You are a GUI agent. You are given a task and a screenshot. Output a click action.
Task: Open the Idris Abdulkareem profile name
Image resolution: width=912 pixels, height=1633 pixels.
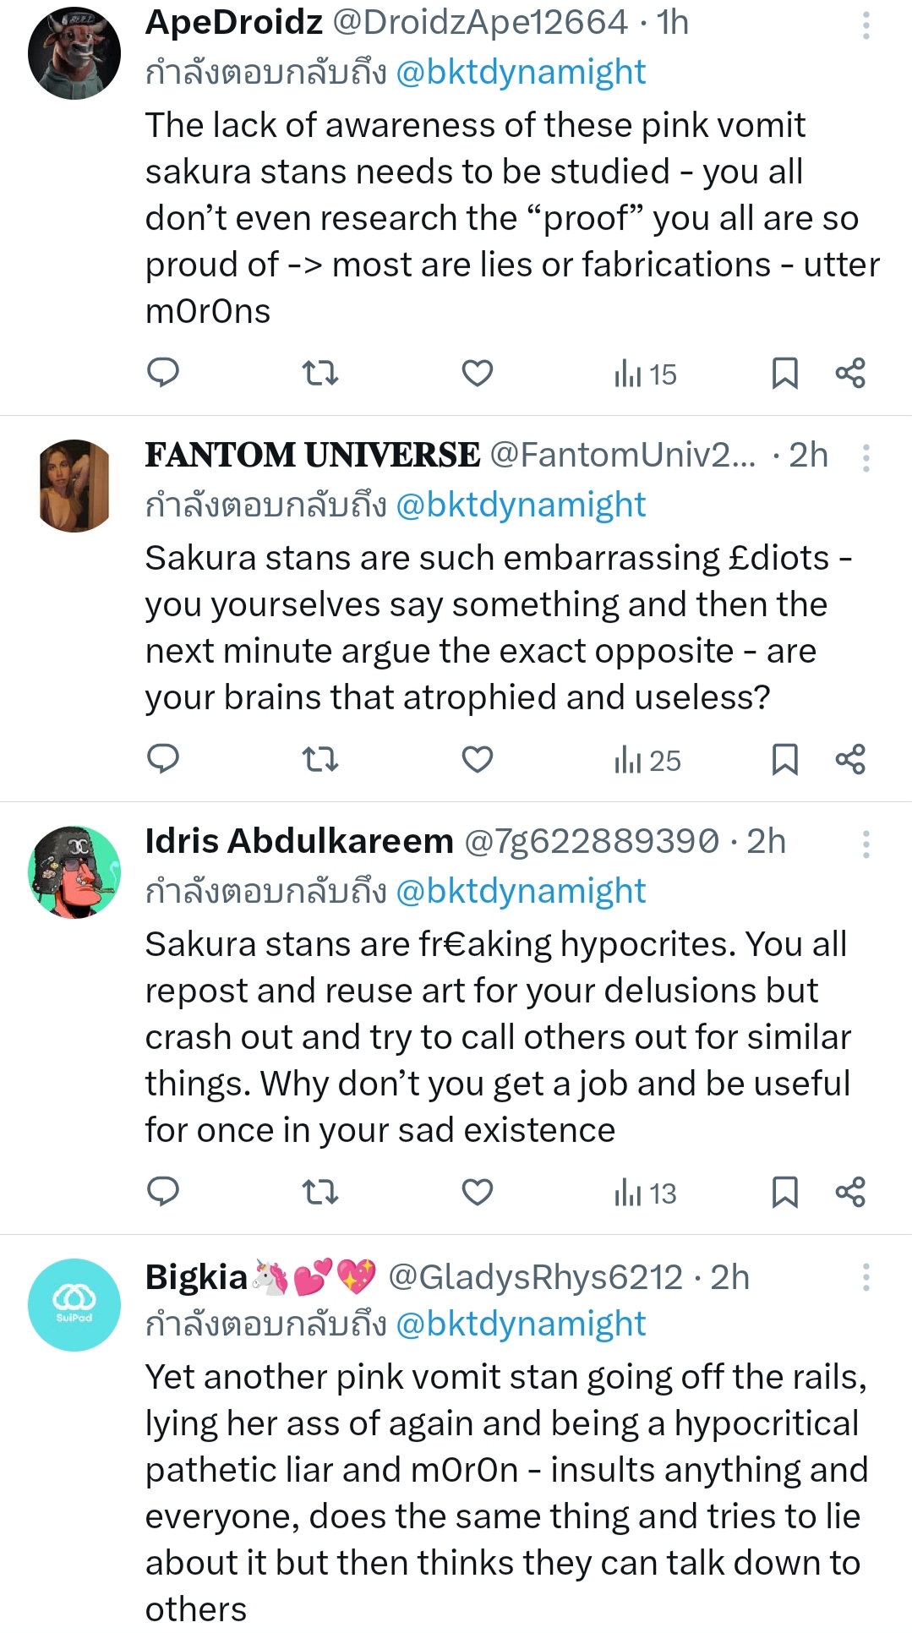coord(299,841)
